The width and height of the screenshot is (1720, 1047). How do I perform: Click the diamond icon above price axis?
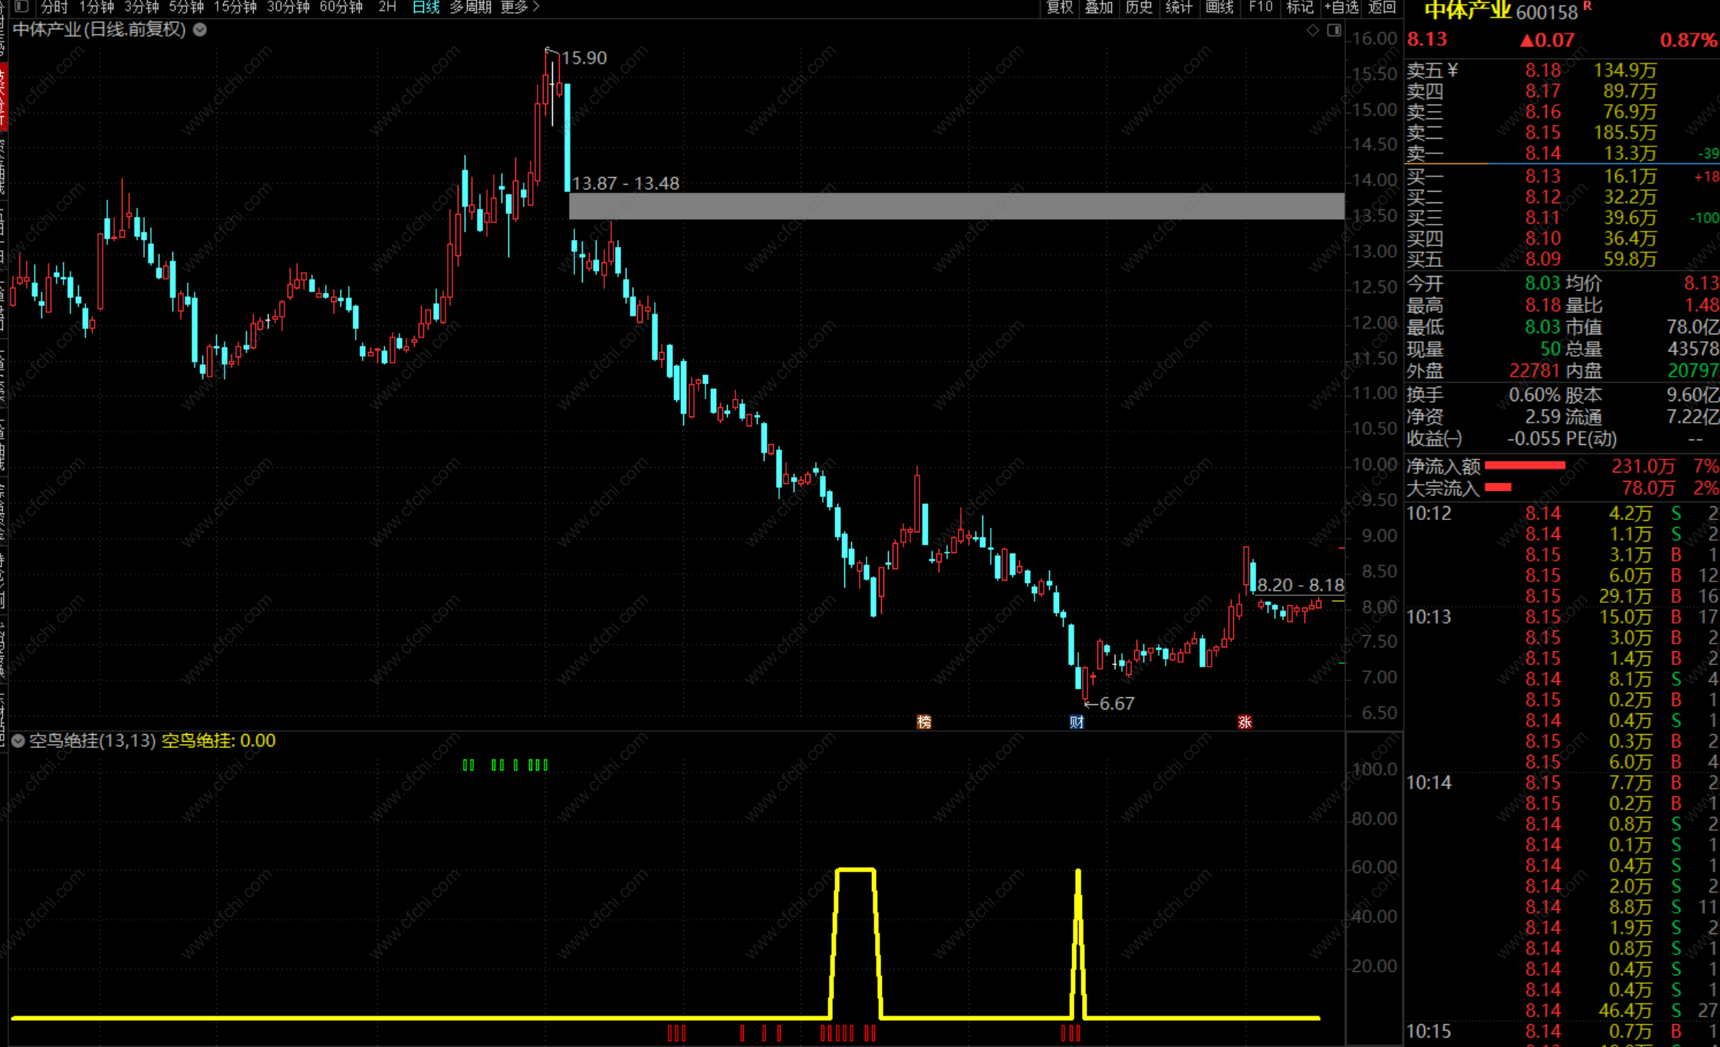click(1313, 30)
